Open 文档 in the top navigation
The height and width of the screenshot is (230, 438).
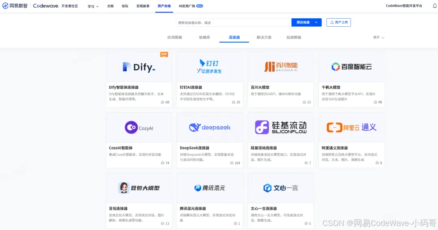point(110,6)
